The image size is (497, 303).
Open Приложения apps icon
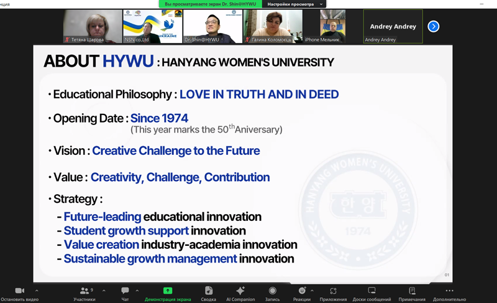tap(333, 291)
